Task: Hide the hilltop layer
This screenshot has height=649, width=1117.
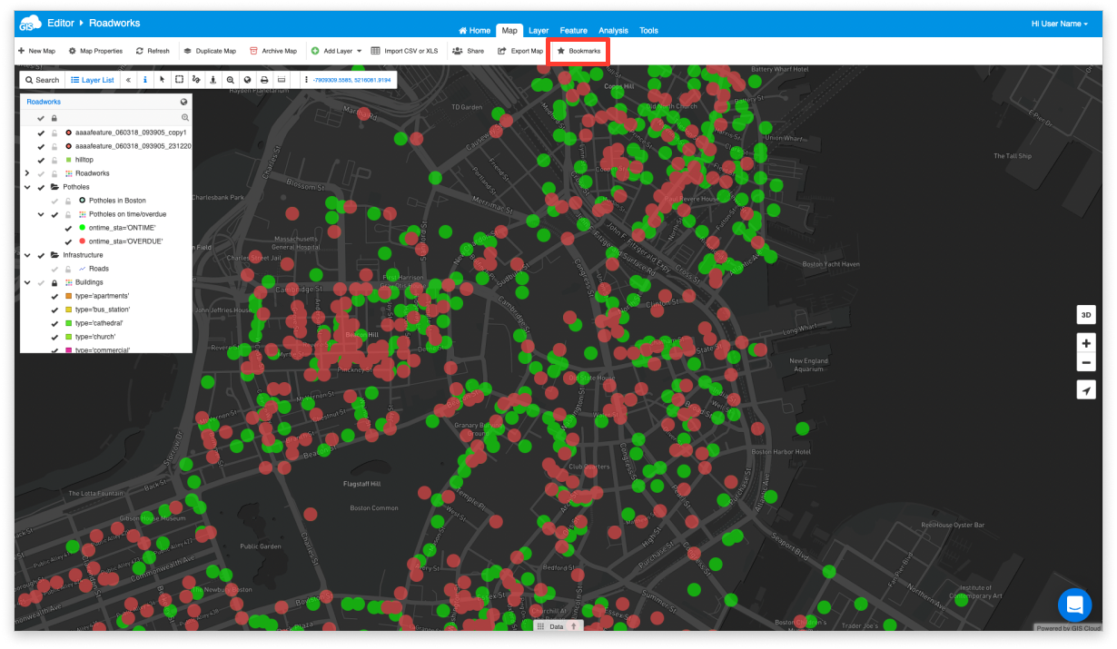Action: click(x=41, y=160)
